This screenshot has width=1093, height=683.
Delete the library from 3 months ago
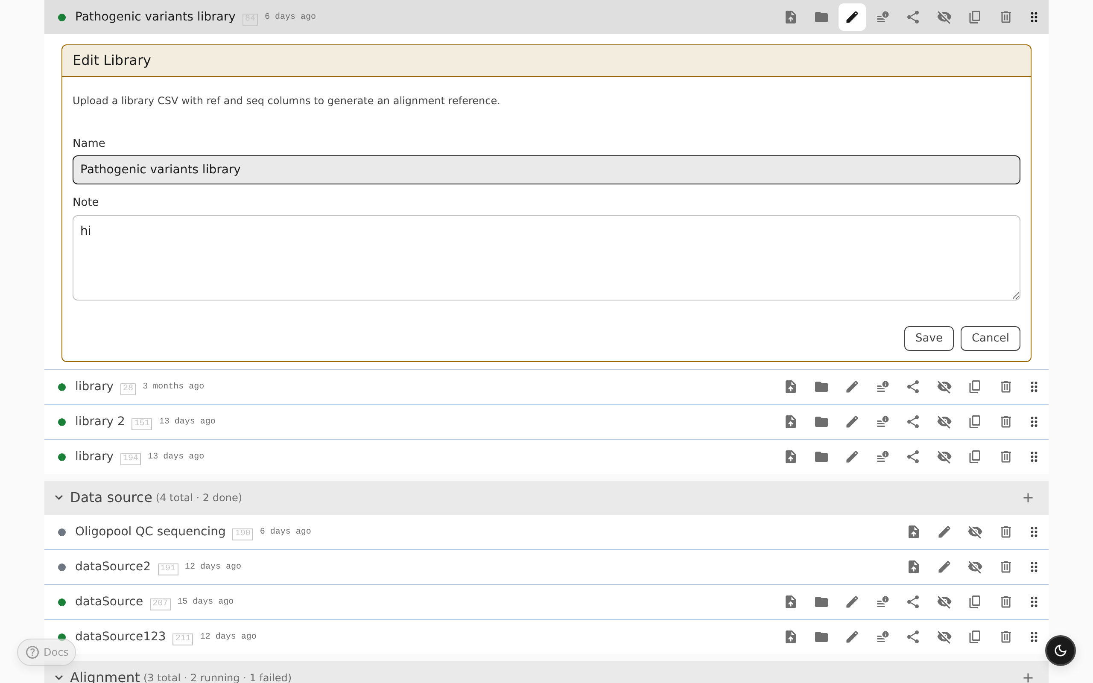point(1005,387)
